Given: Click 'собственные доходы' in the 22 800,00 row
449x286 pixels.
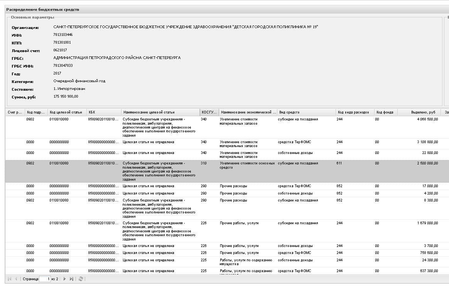Looking at the screenshot, I should coord(295,153).
